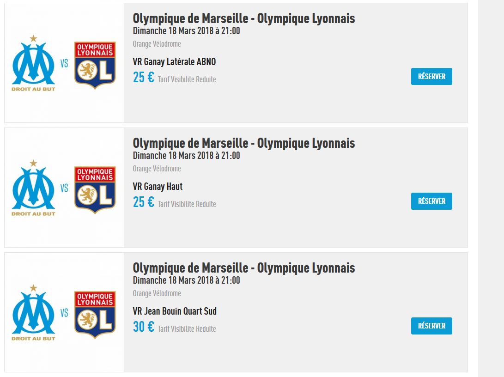Click the 25 € price for Ganay Haut
Image resolution: width=504 pixels, height=377 pixels.
144,202
